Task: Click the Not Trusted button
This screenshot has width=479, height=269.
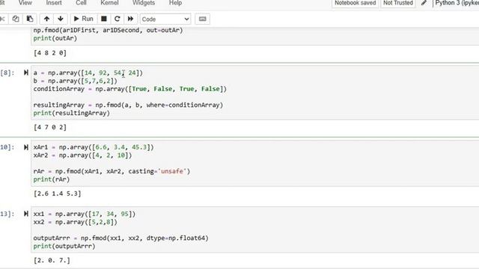Action: pyautogui.click(x=398, y=3)
